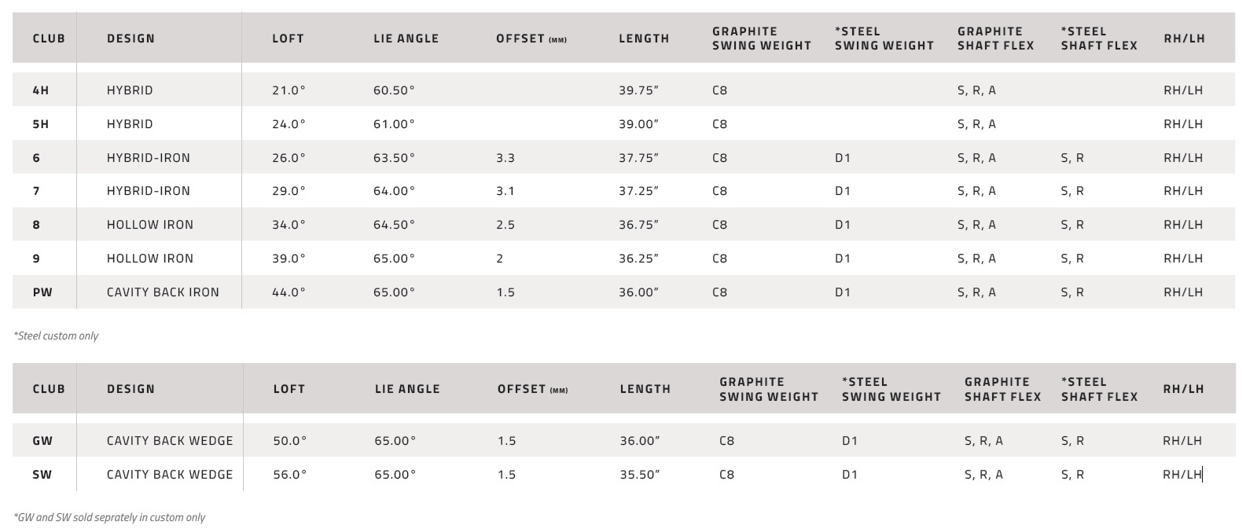Select the 34.0° loft value for club 8

tap(289, 225)
